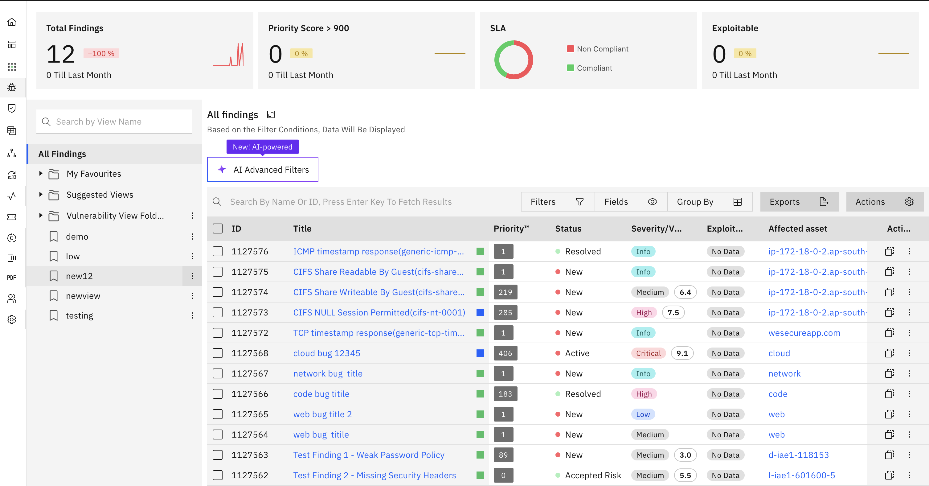
Task: Select checkbox for finding 1127574
Action: tap(218, 292)
